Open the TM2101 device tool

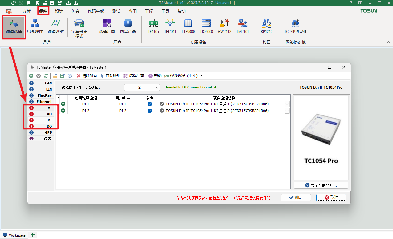click(x=243, y=27)
